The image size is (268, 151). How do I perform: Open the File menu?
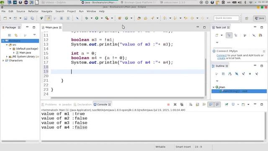[x=3, y=11]
